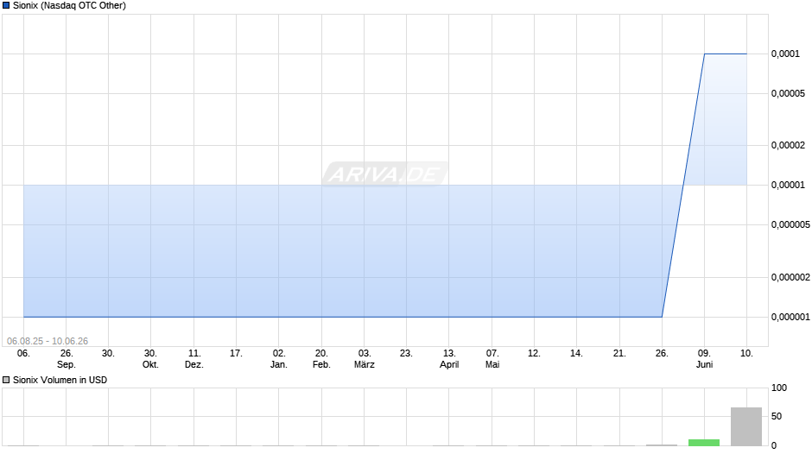The width and height of the screenshot is (812, 454).
Task: Click the y-axis value 0,00001
Action: pyautogui.click(x=788, y=186)
